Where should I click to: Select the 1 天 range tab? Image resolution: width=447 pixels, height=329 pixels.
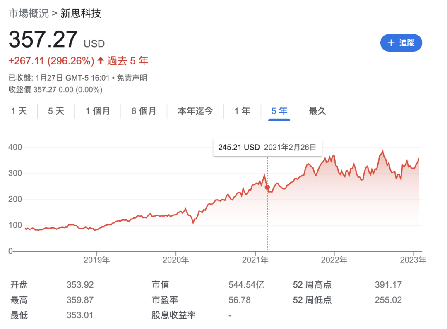[19, 111]
